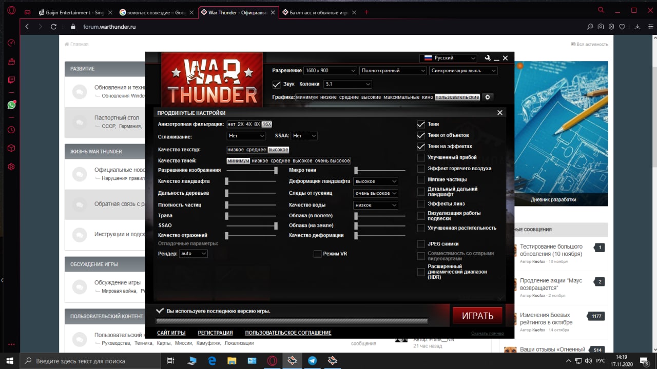Select максимальные graphics preset
Viewport: 657px width, 369px height.
point(401,97)
